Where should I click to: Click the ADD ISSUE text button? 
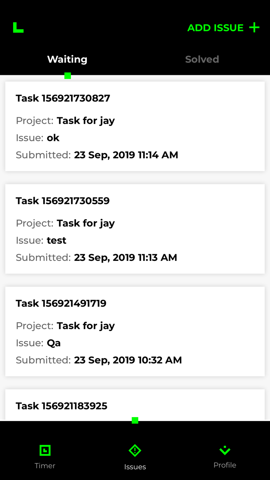click(215, 28)
